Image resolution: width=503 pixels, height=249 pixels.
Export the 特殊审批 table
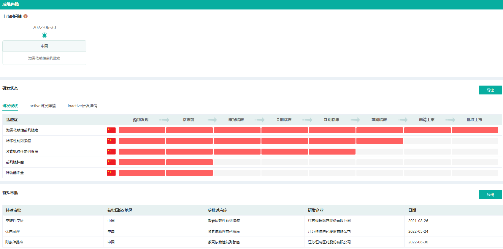pyautogui.click(x=490, y=195)
